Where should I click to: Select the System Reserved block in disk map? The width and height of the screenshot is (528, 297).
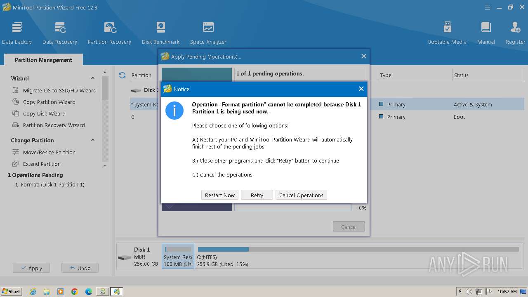(x=178, y=257)
